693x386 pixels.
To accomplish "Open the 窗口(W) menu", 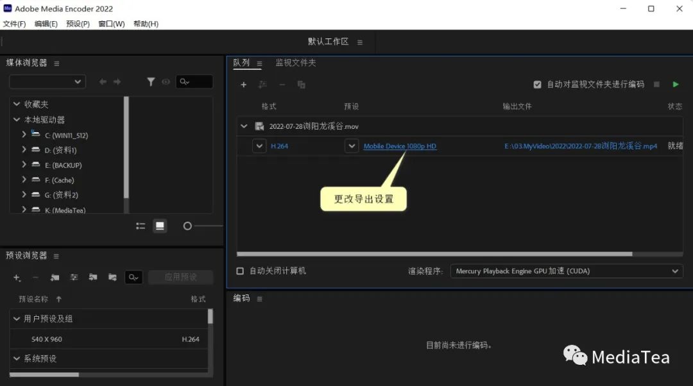I will [x=112, y=24].
